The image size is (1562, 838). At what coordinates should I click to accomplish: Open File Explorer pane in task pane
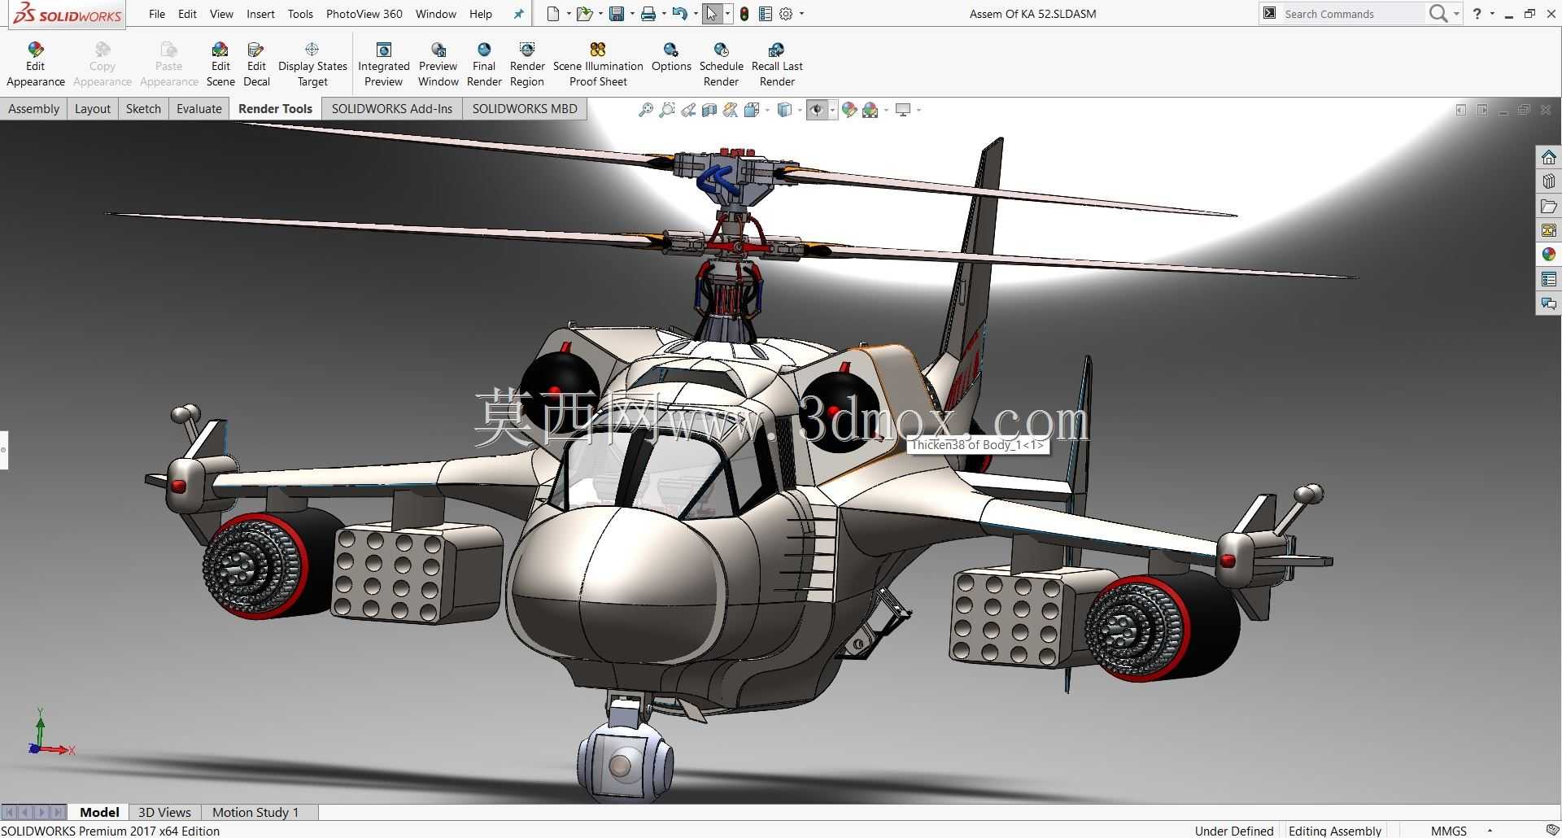(x=1548, y=206)
